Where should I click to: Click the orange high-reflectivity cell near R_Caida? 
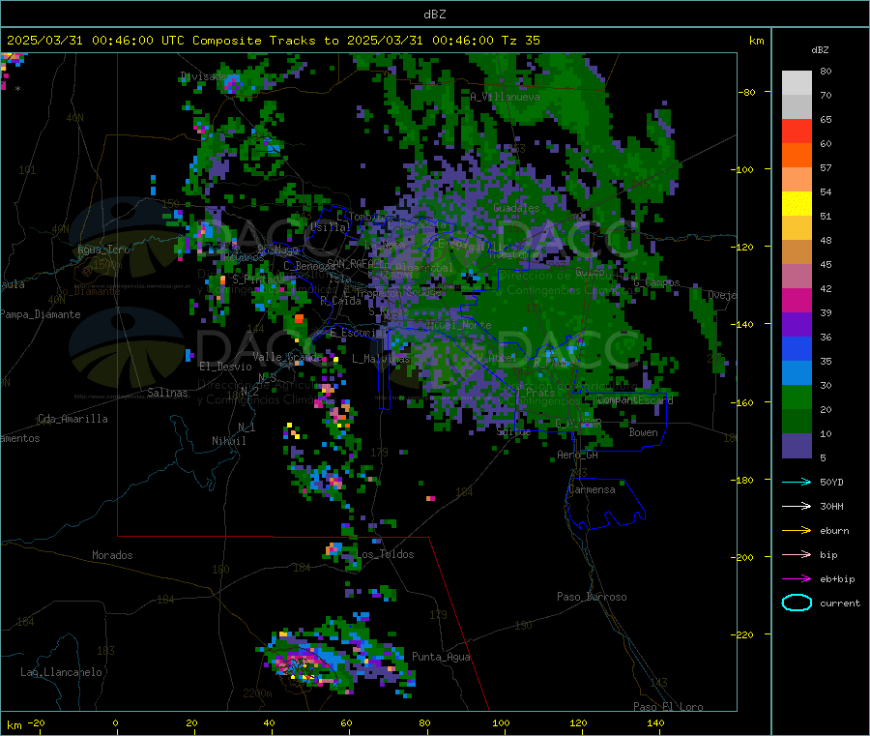coord(299,318)
